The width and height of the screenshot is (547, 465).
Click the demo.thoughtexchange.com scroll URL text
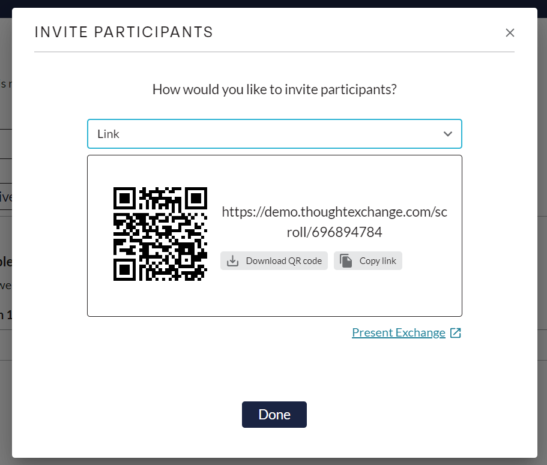click(x=334, y=221)
